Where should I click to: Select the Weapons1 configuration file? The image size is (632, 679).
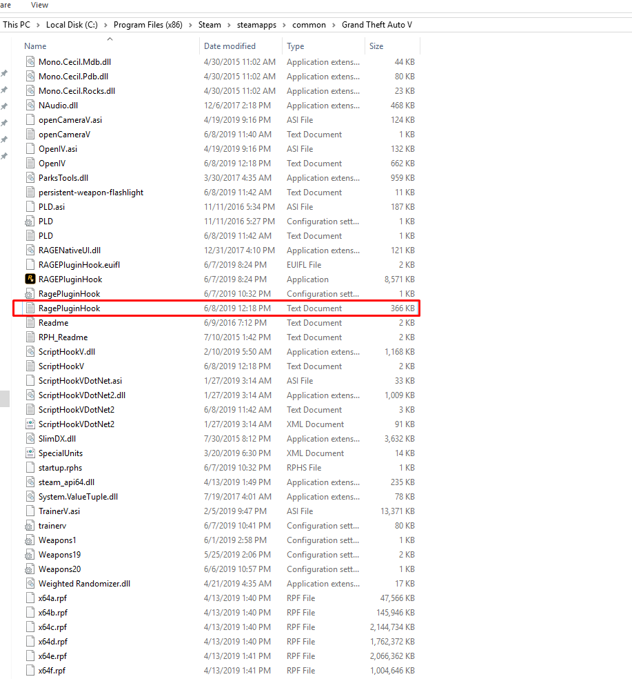pos(57,540)
